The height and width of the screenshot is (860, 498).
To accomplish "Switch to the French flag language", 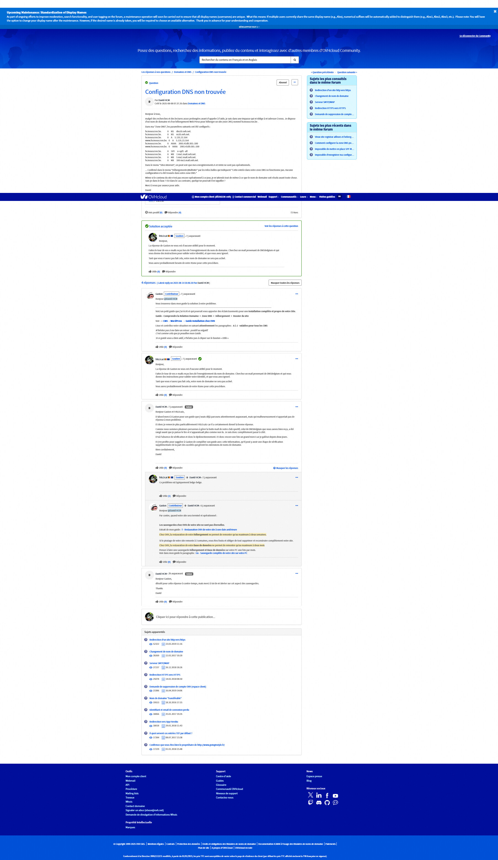I will tap(348, 197).
